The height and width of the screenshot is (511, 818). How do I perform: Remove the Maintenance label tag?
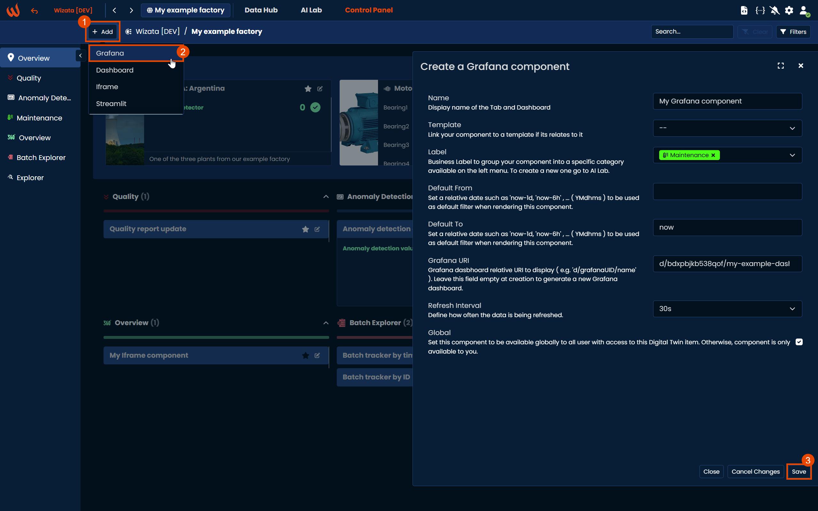coord(713,155)
